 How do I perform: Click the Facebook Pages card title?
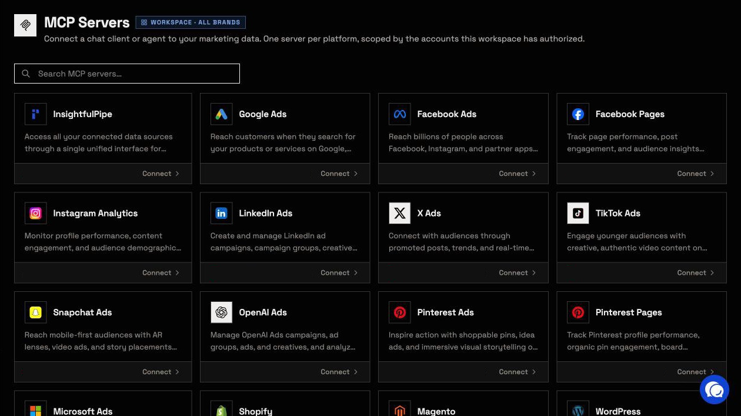click(630, 114)
